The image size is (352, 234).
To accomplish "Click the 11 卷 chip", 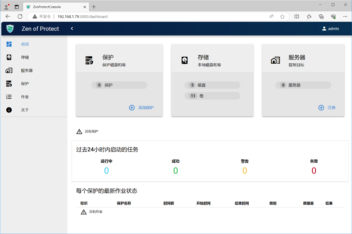I will [x=212, y=96].
